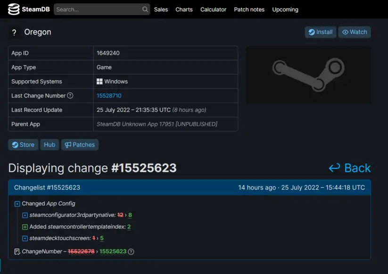This screenshot has height=274, width=388.
Task: Click the search magnifier icon
Action: pyautogui.click(x=145, y=9)
